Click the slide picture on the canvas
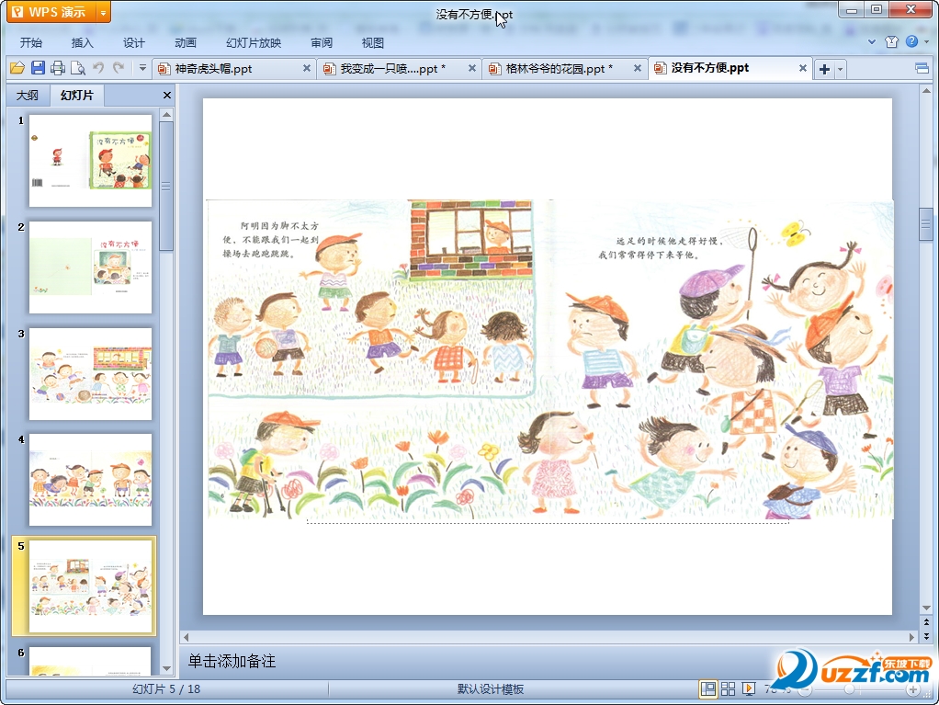The image size is (939, 705). pos(549,359)
